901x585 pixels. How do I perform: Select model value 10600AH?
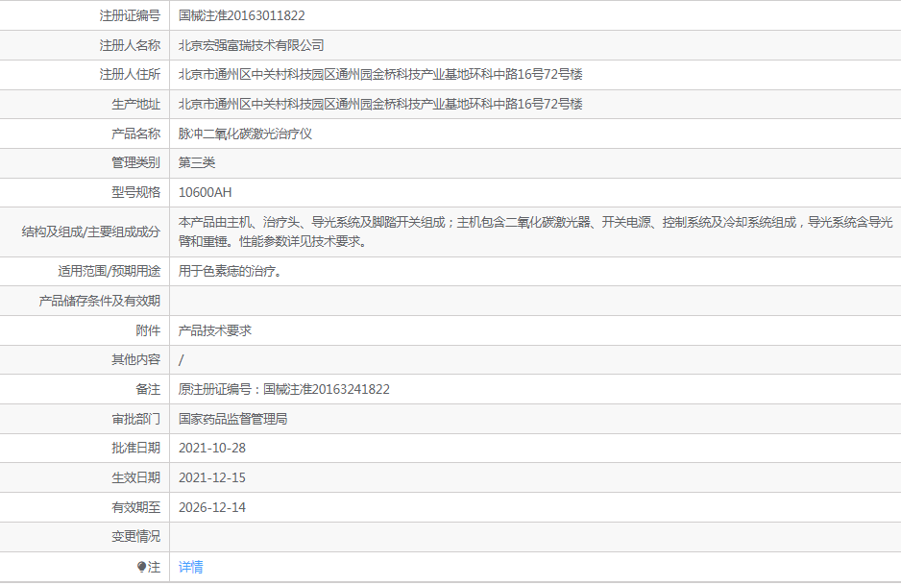pyautogui.click(x=206, y=192)
